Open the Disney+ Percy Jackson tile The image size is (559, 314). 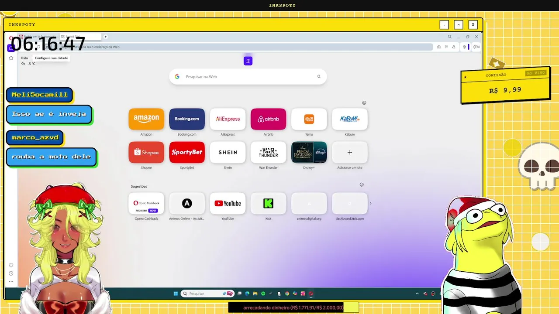coord(309,152)
